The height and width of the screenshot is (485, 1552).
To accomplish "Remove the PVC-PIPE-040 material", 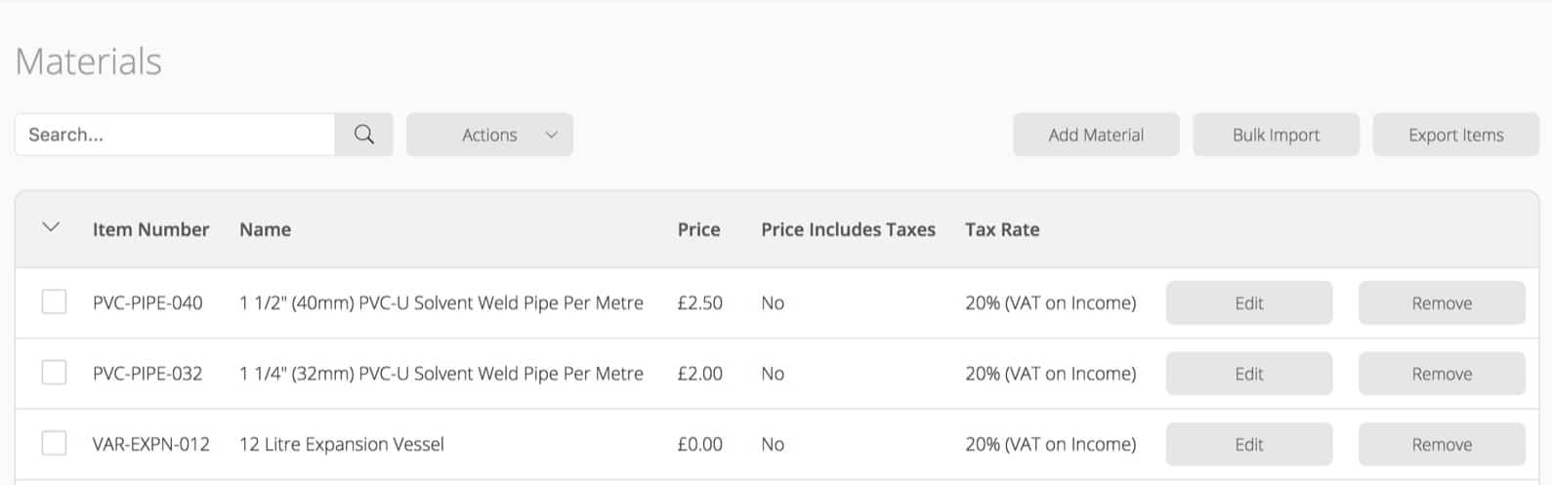I will coord(1441,303).
